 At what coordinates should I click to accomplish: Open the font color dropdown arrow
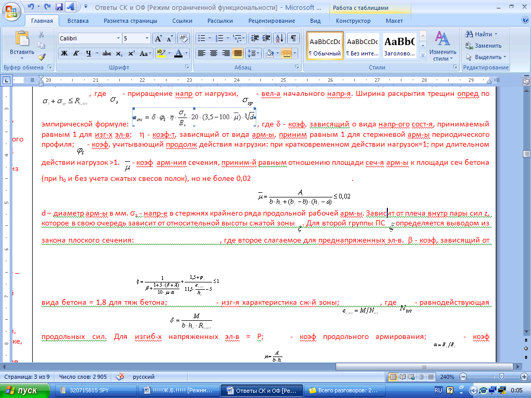point(186,53)
